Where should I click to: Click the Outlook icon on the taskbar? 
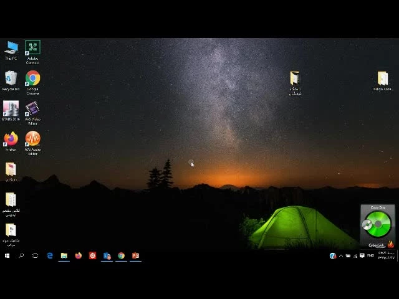pyautogui.click(x=107, y=255)
